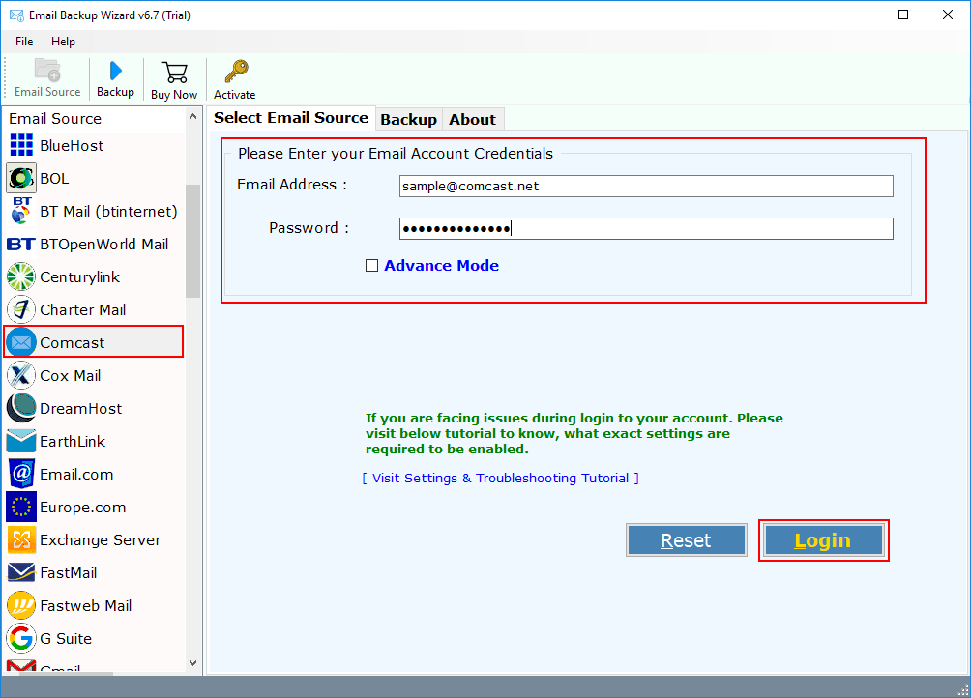Select the BOL source icon

click(x=21, y=178)
